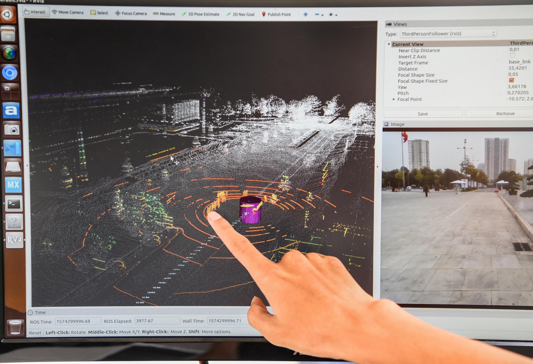
Task: Expand the Focal Point property
Action: [x=394, y=99]
